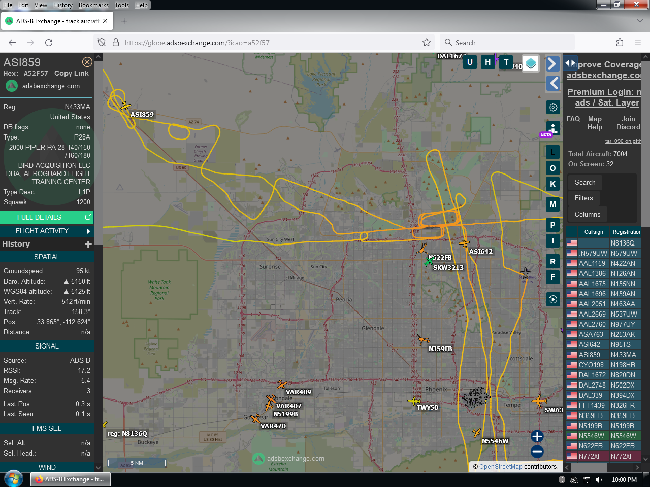650x487 pixels.
Task: Click the Windows Start button
Action: coord(13,479)
